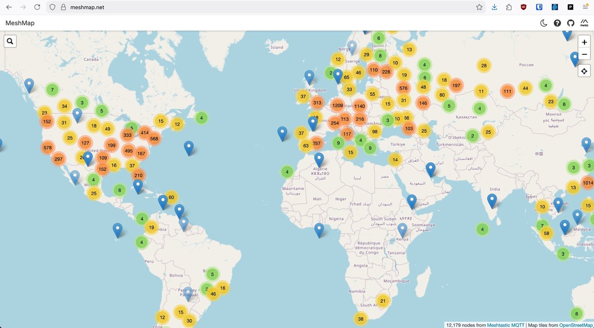Image resolution: width=594 pixels, height=328 pixels.
Task: Go back with the browser back arrow
Action: point(9,7)
